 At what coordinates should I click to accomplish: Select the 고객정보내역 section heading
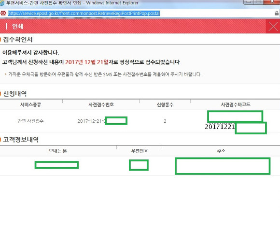tap(21, 140)
